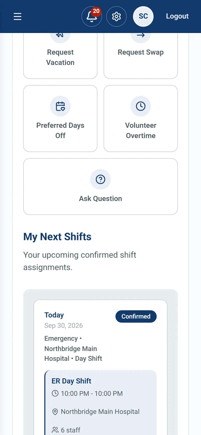Viewport: 201px width, 435px height.
Task: Click the Confirmed status badge
Action: [x=136, y=316]
